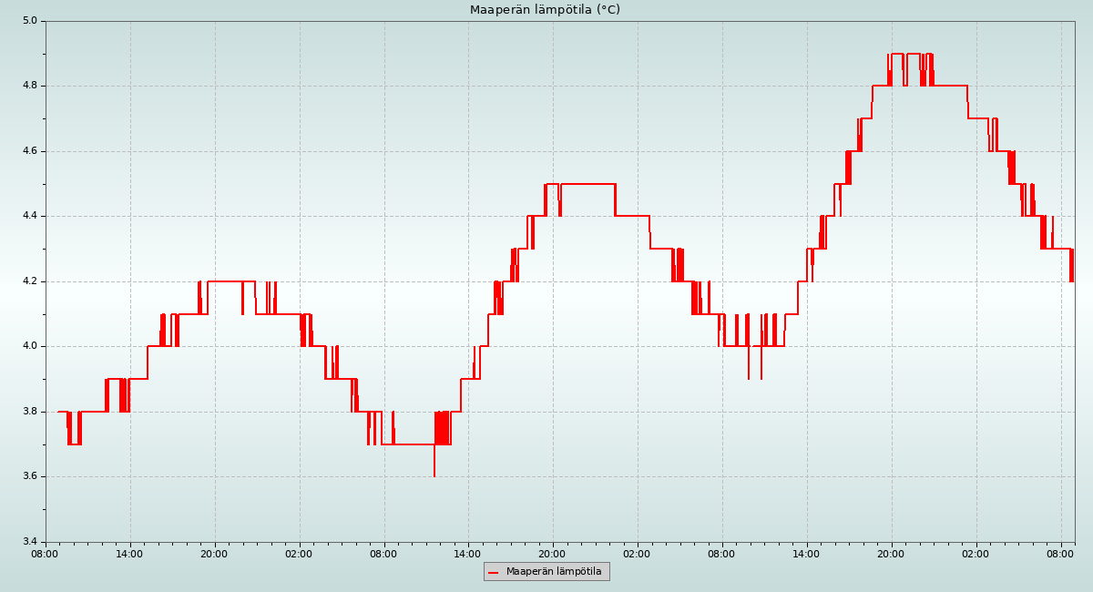Viewport: 1093px width, 592px height.
Task: Select the 4.8 y-axis tick label
Action: click(28, 86)
